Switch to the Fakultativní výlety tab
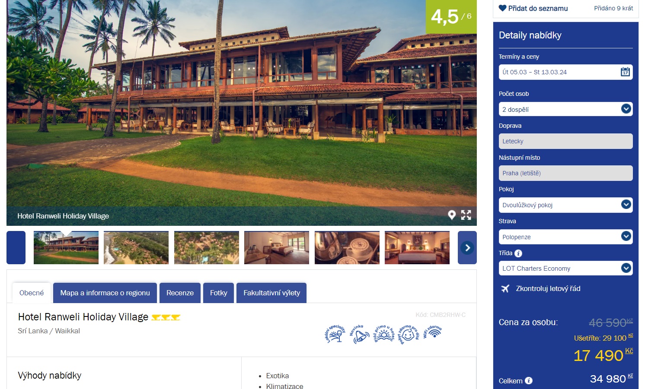 [x=271, y=293]
